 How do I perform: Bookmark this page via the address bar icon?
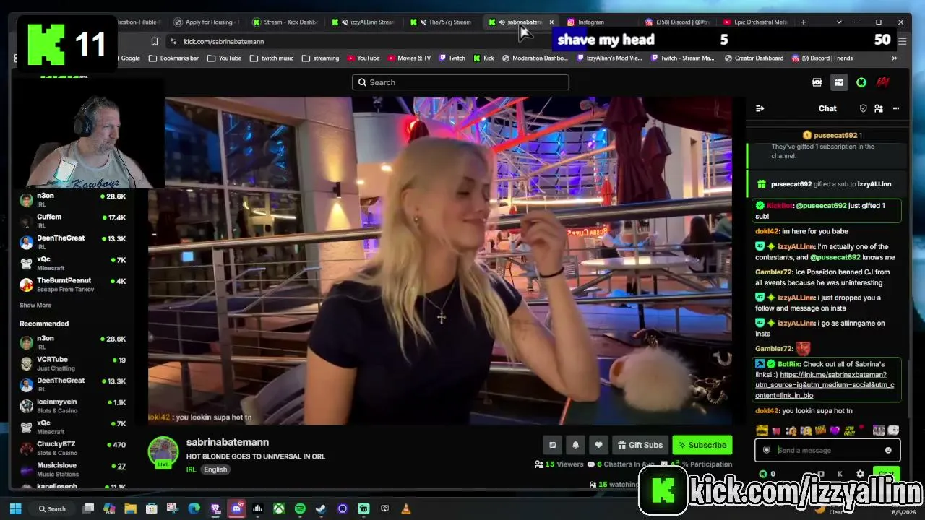tap(155, 42)
